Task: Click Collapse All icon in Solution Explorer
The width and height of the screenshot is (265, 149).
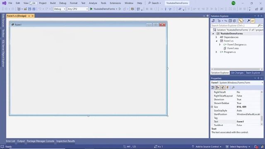Action: tap(230, 21)
